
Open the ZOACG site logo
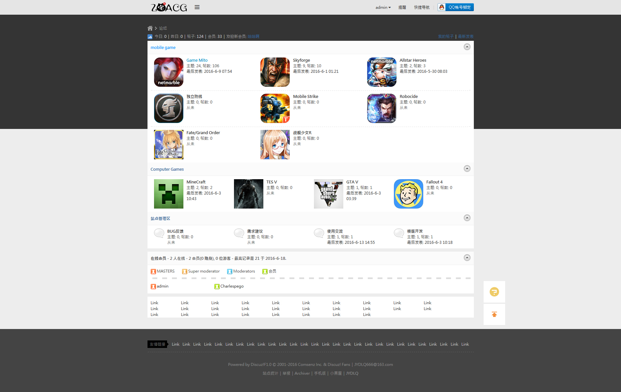(169, 7)
